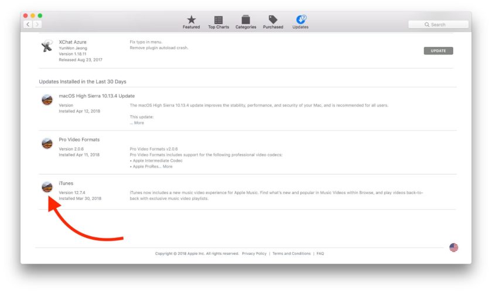The width and height of the screenshot is (492, 293).
Task: Open the Featured star tab
Action: (191, 22)
